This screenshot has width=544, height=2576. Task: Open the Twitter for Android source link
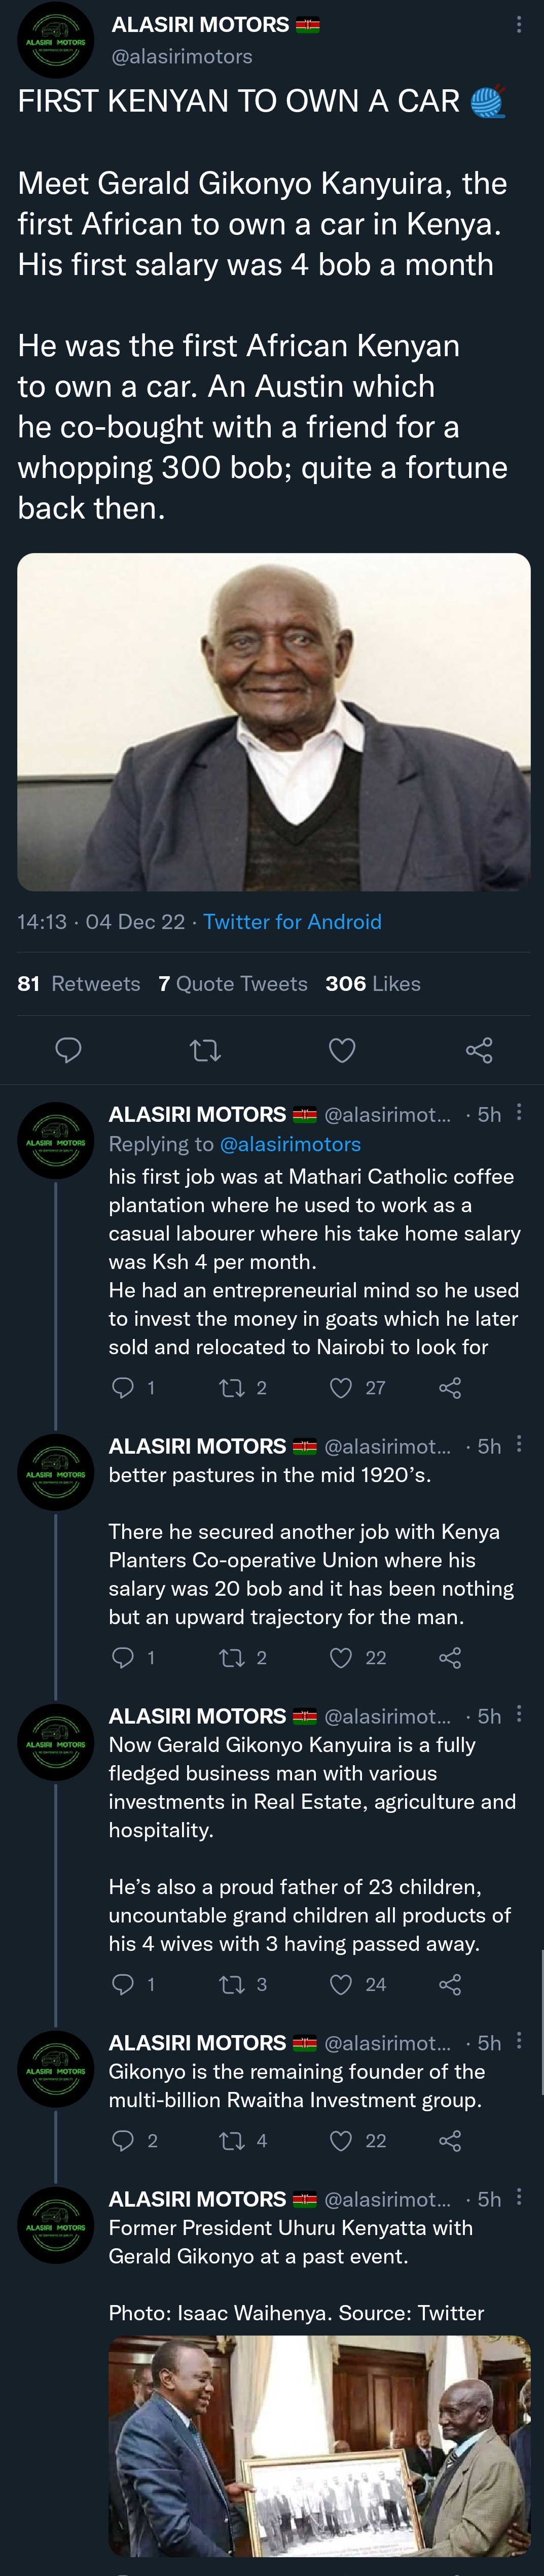coord(292,921)
